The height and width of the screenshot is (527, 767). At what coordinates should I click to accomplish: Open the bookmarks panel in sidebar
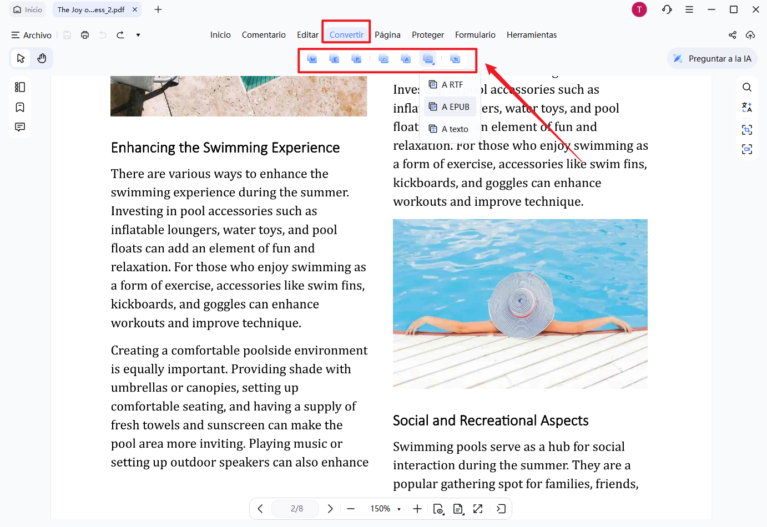point(20,107)
